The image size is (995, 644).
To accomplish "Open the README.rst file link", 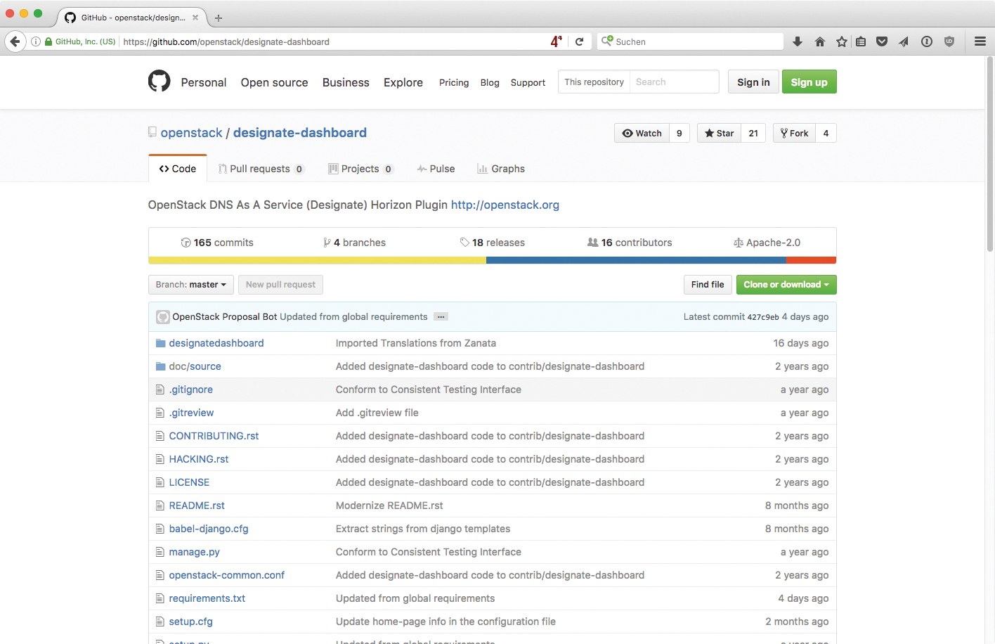I will point(197,505).
